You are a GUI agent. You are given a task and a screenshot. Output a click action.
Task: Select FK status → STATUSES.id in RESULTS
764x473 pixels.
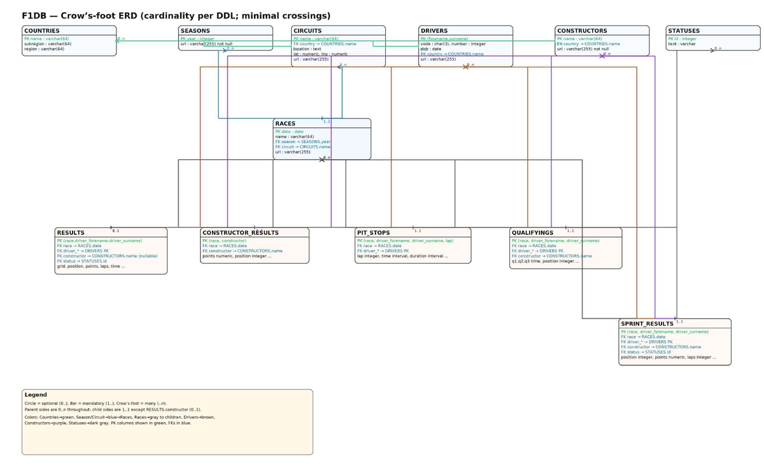point(81,260)
